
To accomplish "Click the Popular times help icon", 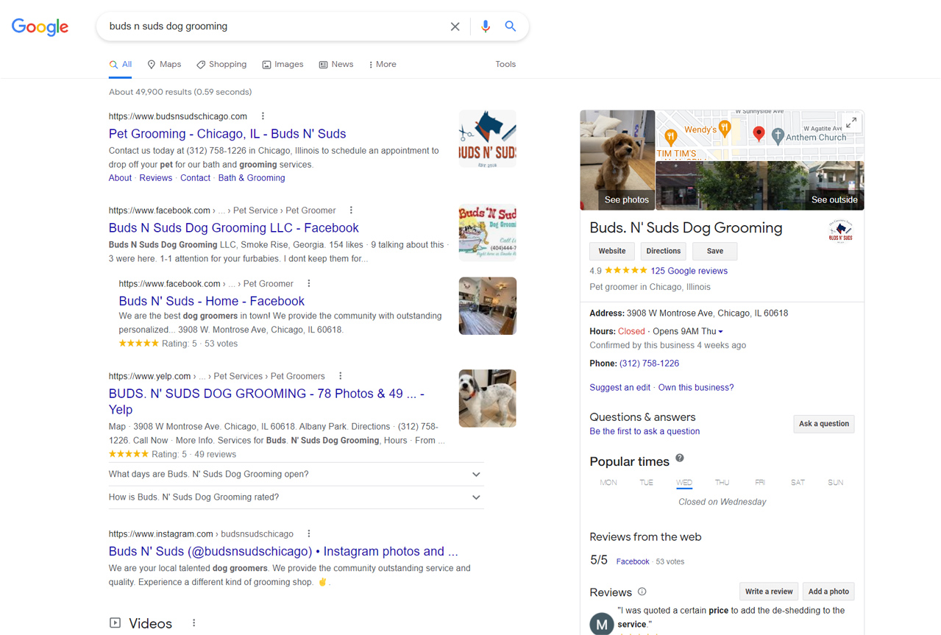I will (680, 458).
